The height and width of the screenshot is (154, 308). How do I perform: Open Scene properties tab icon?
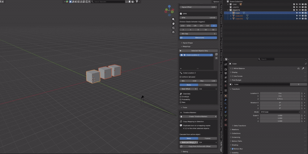[x=225, y=81]
